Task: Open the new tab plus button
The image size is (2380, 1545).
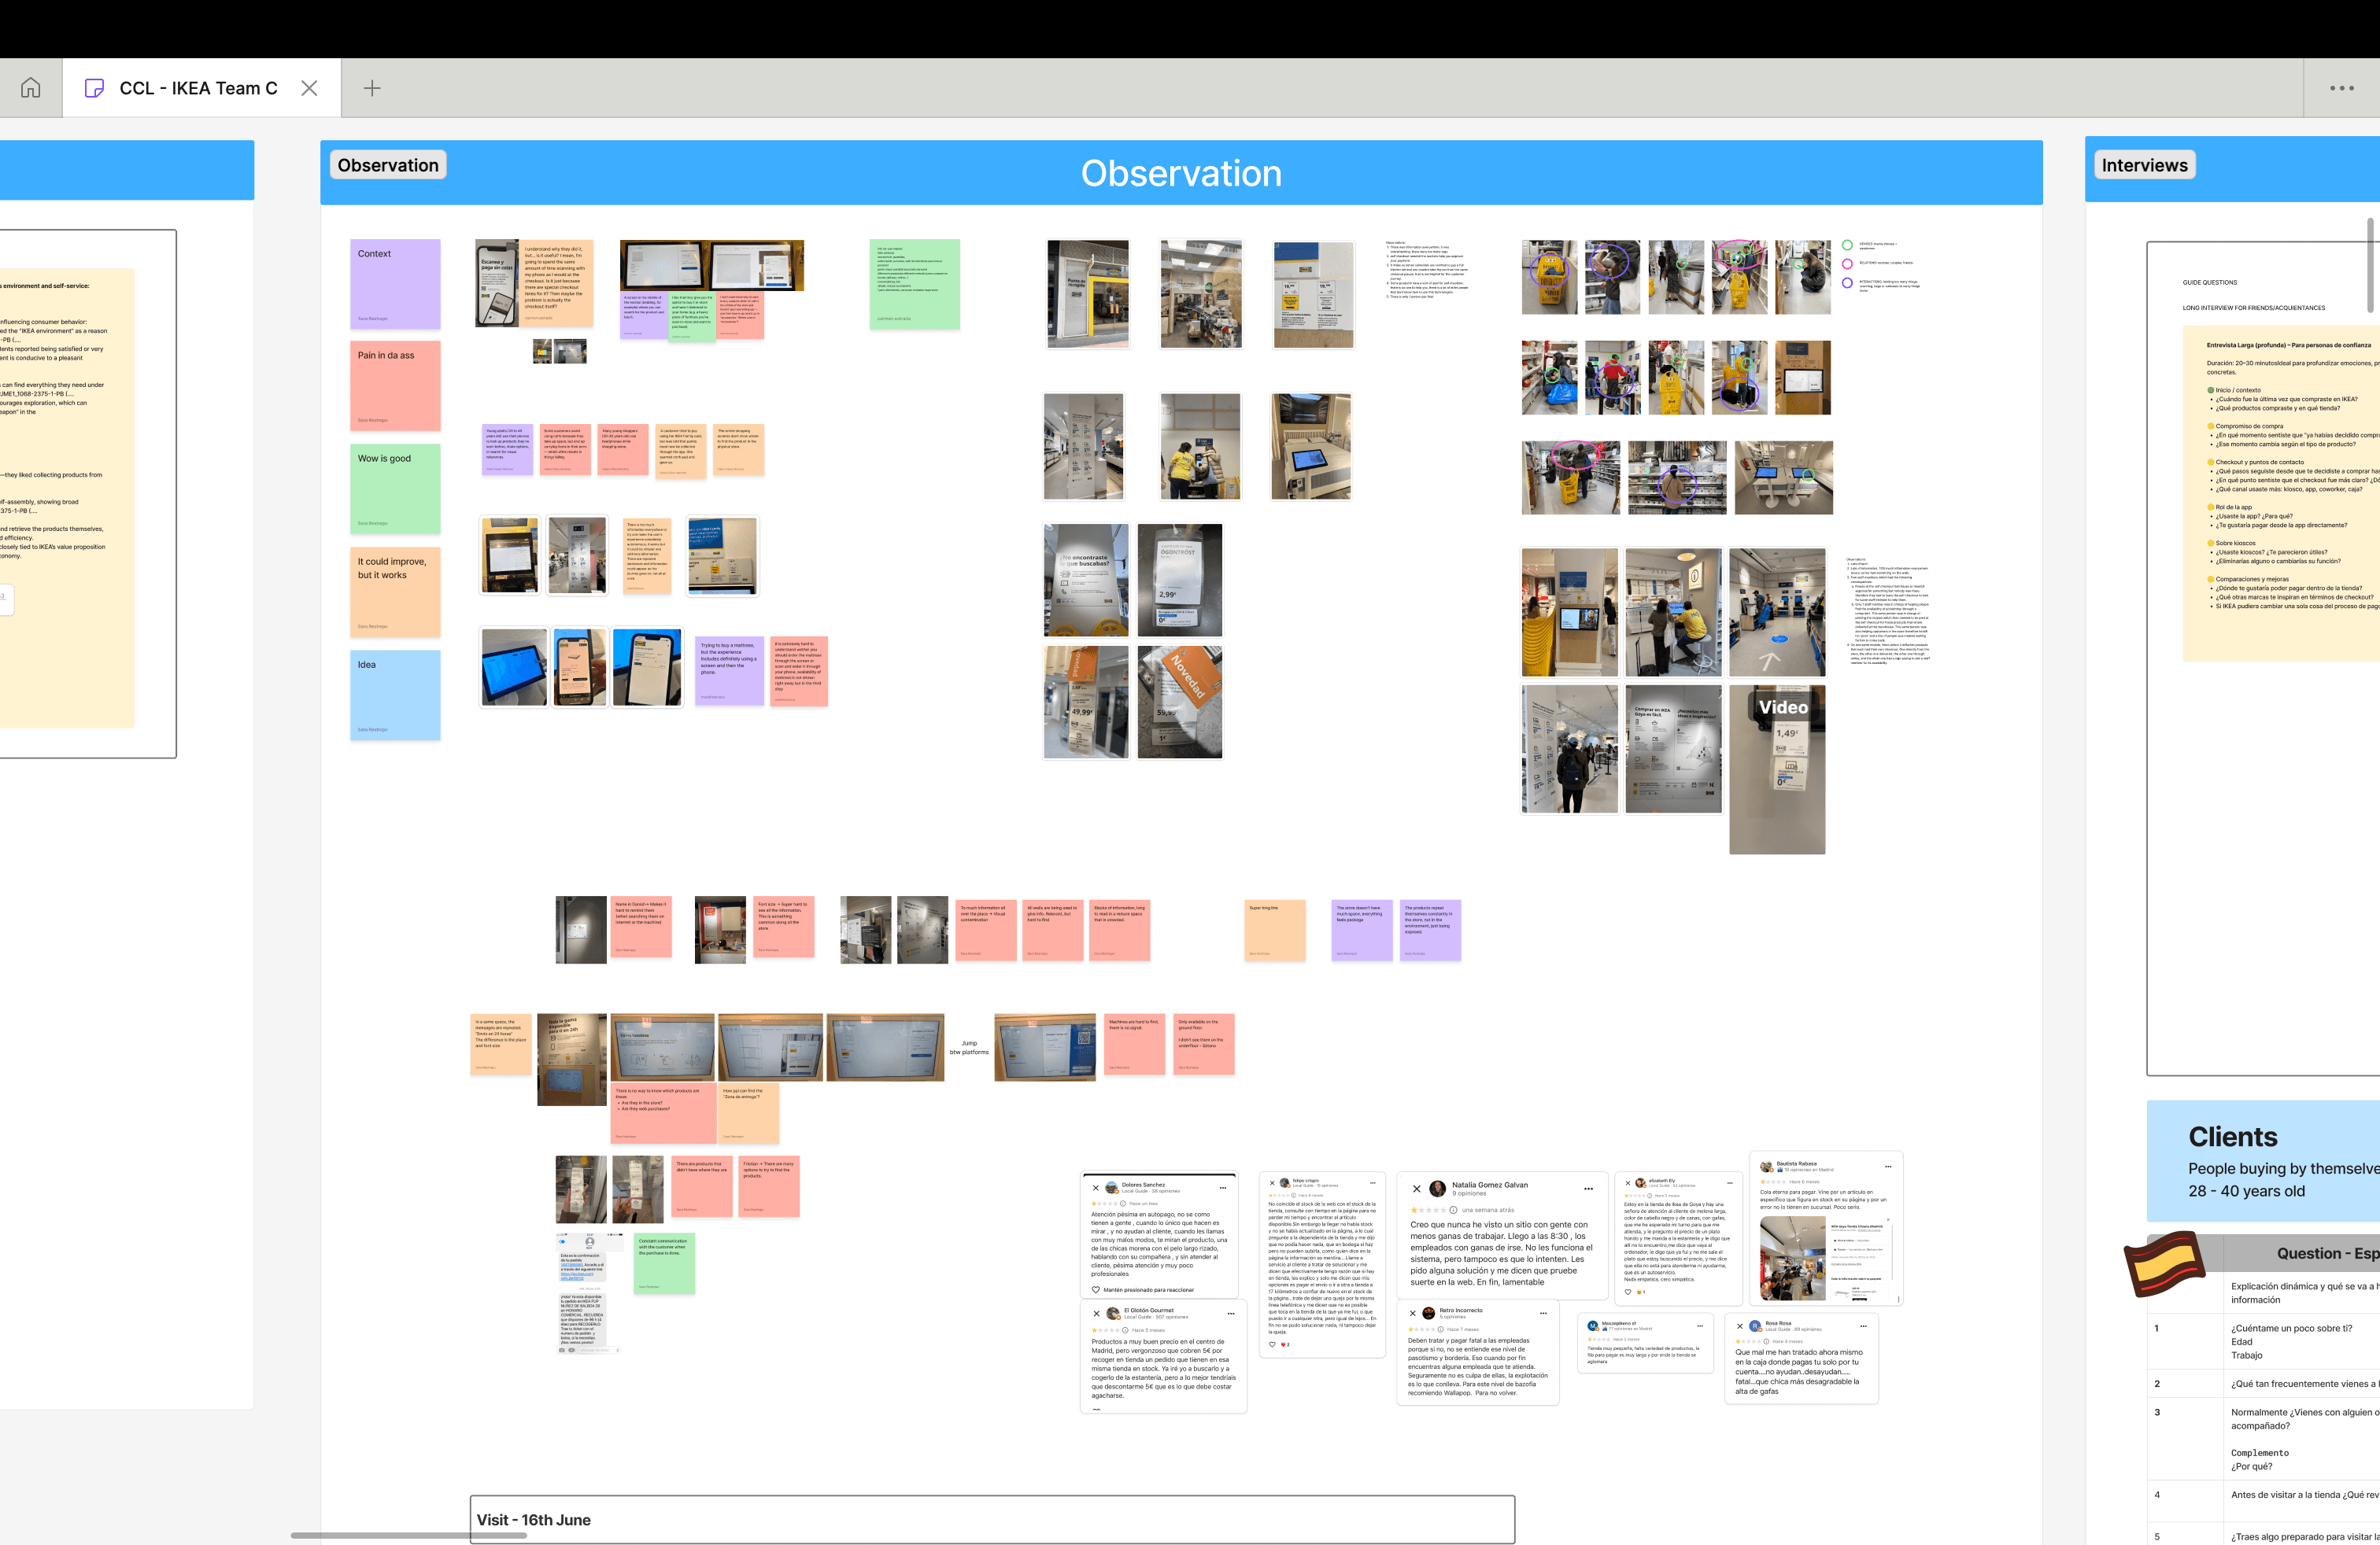Action: click(x=372, y=88)
